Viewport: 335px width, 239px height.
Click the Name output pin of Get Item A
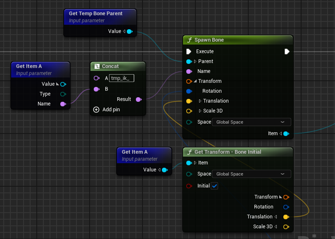[x=63, y=104]
